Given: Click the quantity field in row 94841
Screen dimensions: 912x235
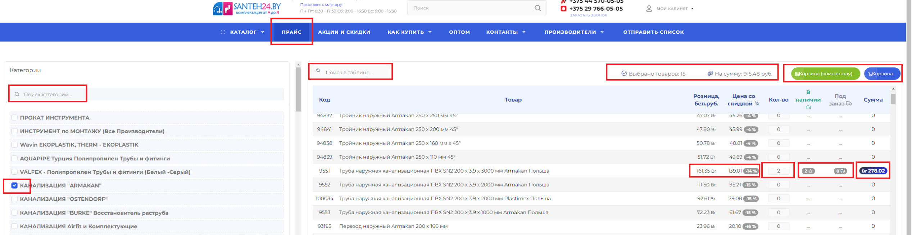Looking at the screenshot, I should [779, 129].
